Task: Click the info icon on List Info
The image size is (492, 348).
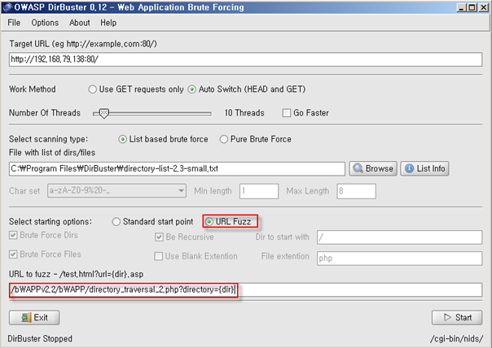Action: point(409,168)
